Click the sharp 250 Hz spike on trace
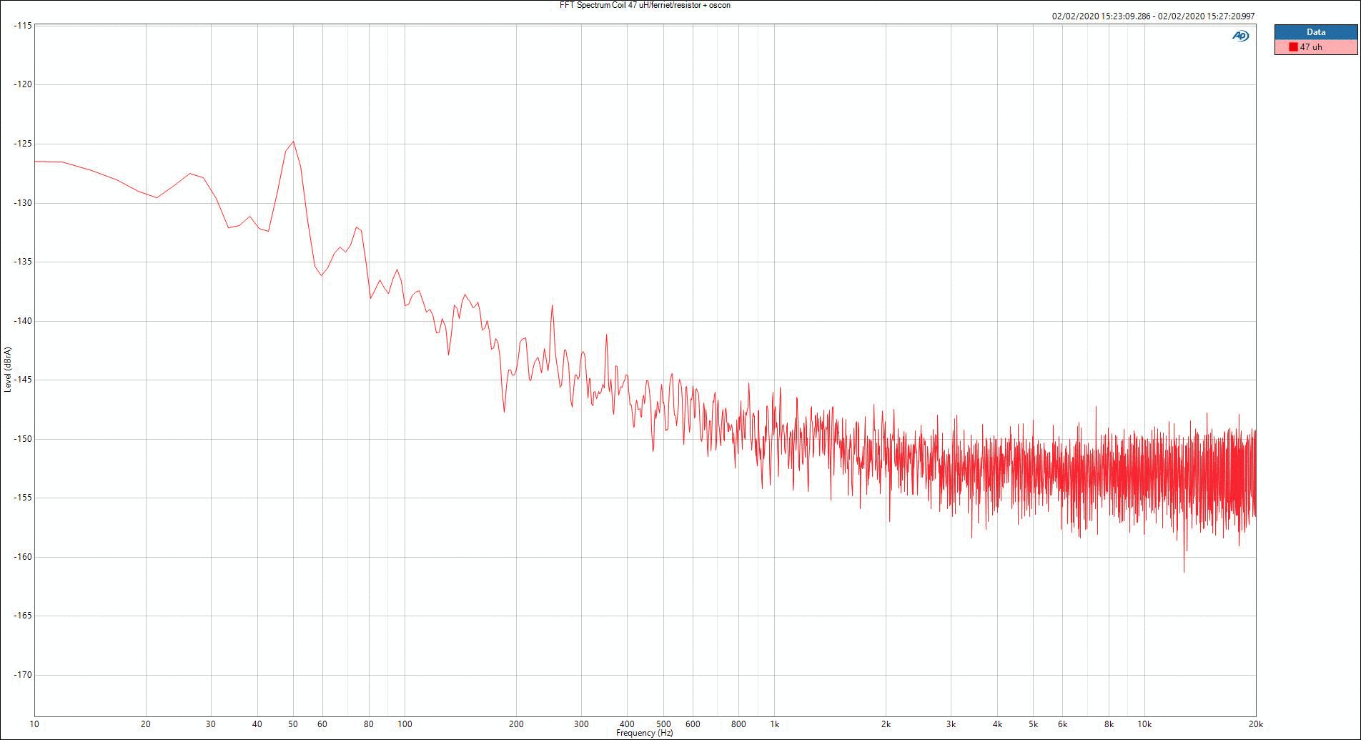This screenshot has height=740, width=1361. tap(552, 306)
